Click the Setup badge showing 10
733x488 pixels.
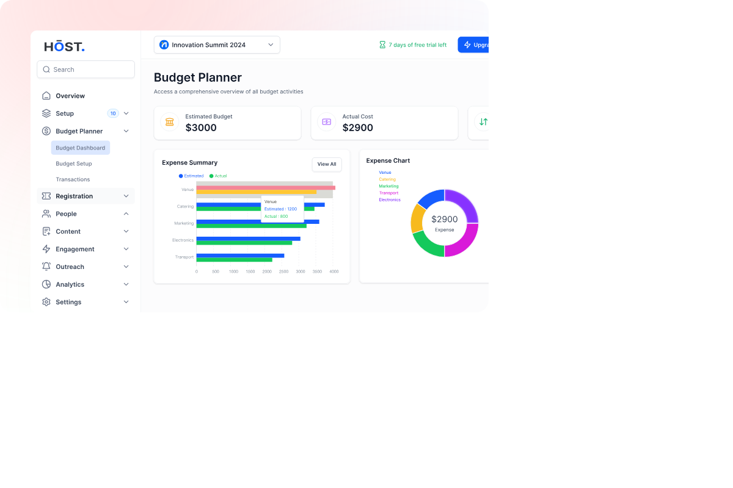(x=113, y=113)
